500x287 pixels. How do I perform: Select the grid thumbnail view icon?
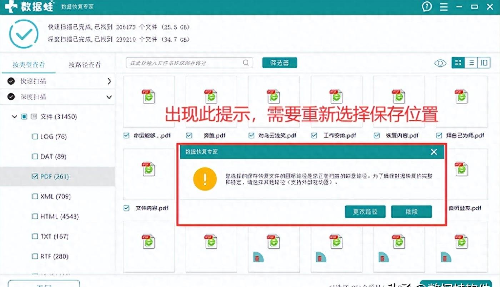(x=458, y=62)
